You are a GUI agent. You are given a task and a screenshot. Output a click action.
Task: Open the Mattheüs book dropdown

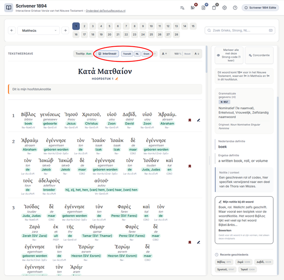38,30
